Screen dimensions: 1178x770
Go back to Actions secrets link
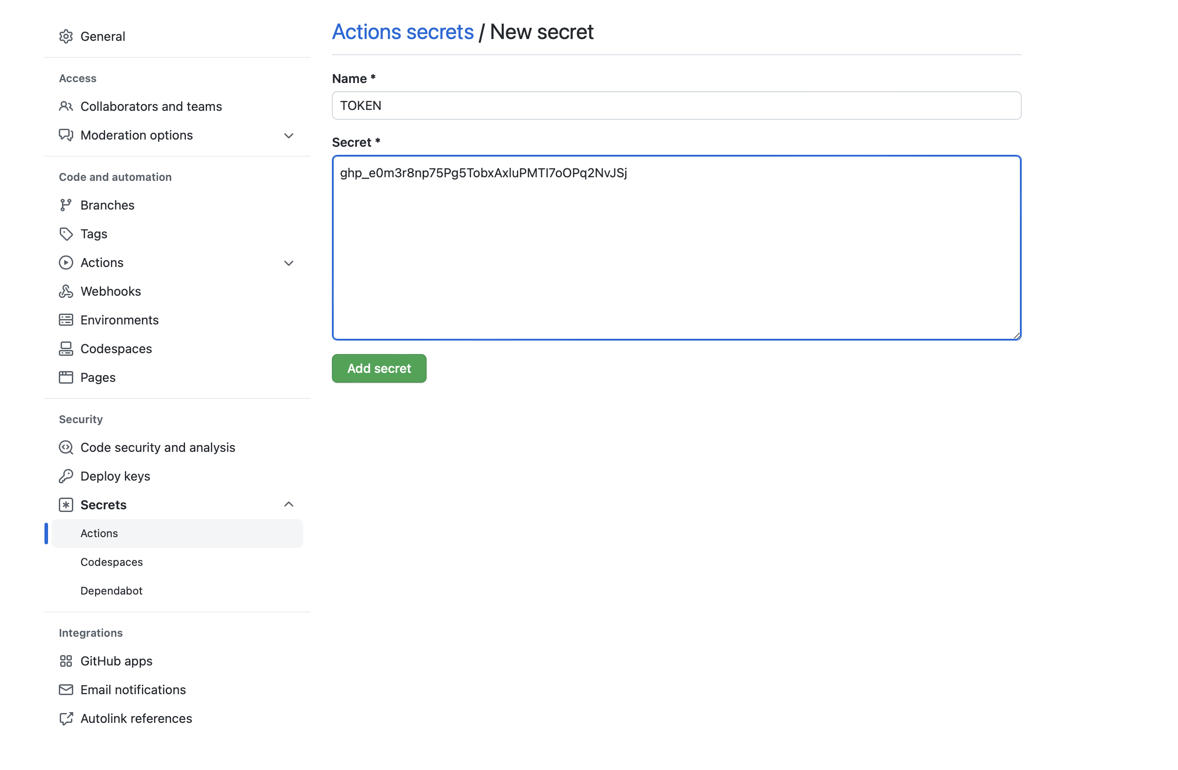(402, 32)
